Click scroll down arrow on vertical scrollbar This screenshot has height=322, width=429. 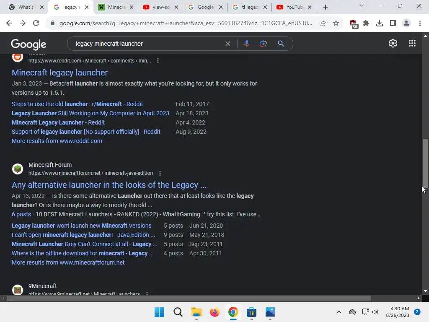[x=425, y=291]
